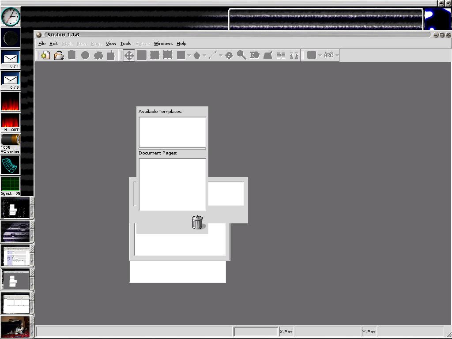Open the Windows menu

[163, 44]
